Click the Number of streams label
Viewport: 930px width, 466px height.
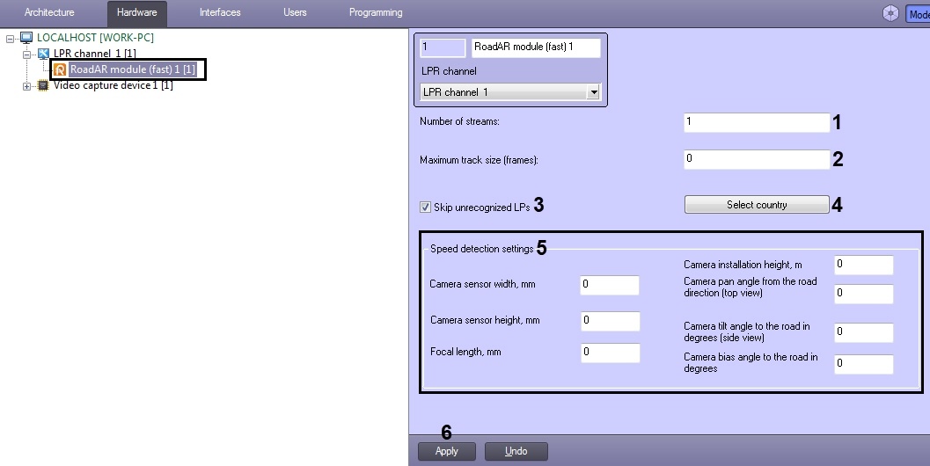coord(459,121)
